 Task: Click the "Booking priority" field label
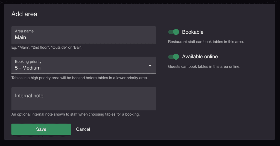pyautogui.click(x=28, y=62)
